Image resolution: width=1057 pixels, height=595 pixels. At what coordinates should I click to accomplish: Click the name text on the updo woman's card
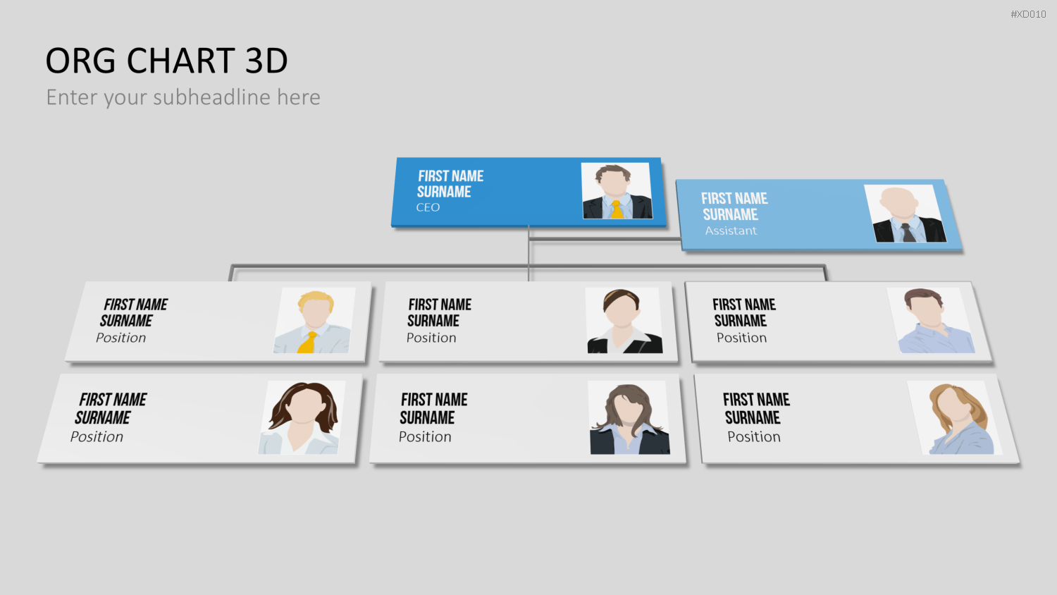pos(439,312)
